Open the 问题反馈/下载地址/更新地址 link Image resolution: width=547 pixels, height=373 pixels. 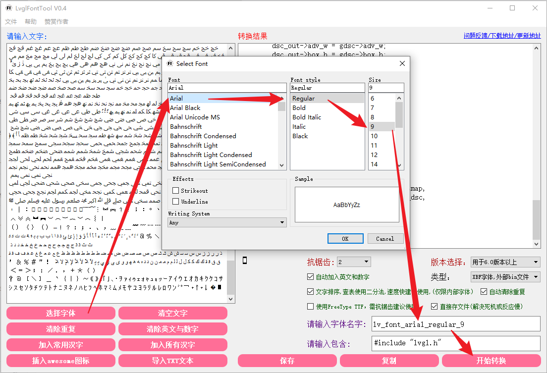502,36
